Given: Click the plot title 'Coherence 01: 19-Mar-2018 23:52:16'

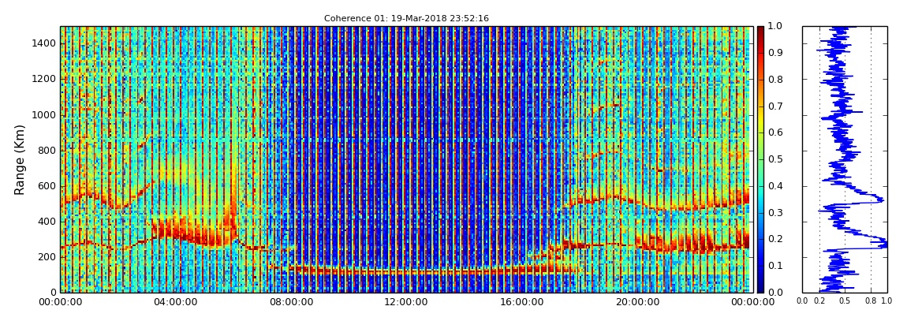Looking at the screenshot, I should (x=406, y=18).
